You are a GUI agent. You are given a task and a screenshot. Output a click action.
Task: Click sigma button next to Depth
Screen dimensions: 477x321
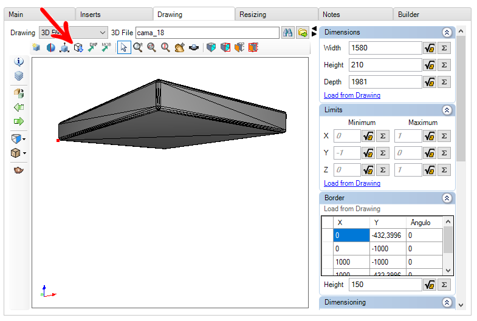(x=444, y=82)
